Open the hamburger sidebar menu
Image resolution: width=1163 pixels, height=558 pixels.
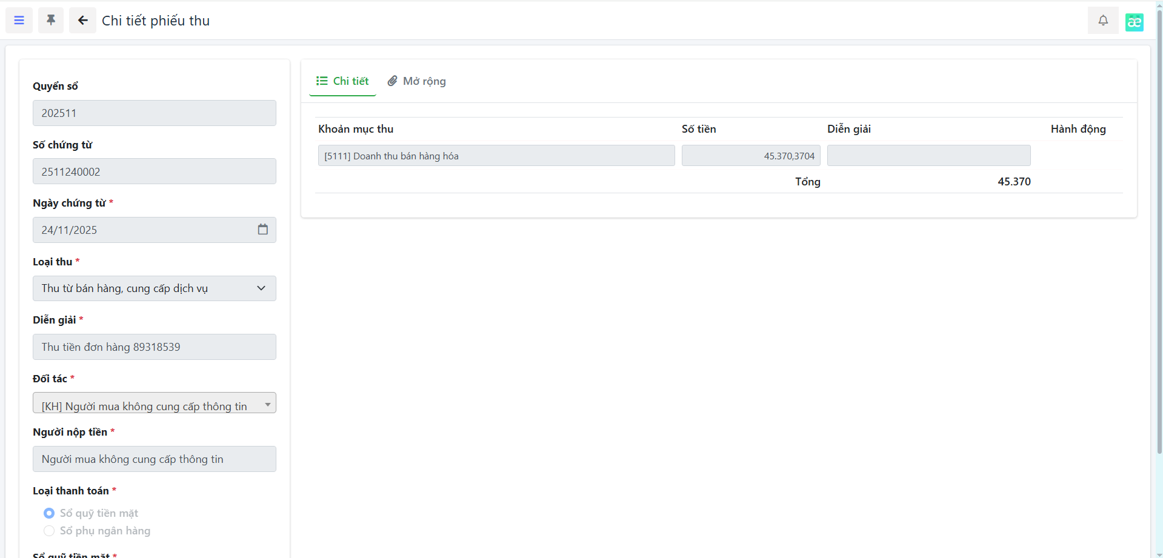click(x=19, y=21)
